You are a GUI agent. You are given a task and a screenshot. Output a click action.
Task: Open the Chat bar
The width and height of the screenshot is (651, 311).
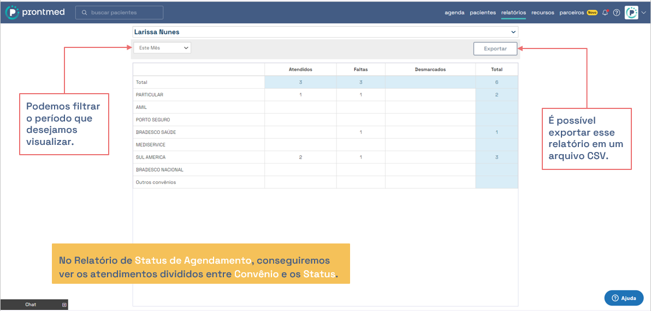(x=31, y=305)
